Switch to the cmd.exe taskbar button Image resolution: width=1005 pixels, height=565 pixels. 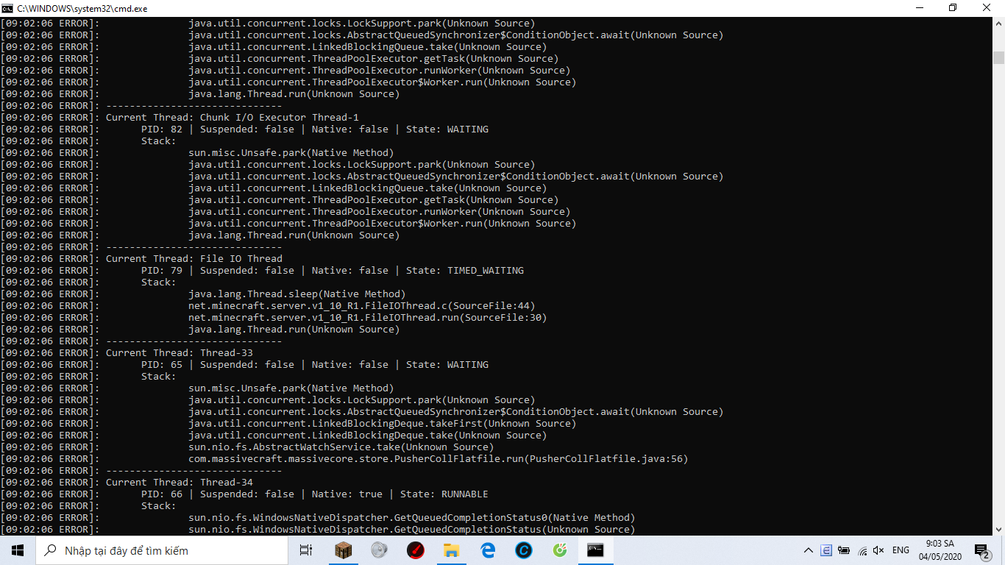[x=596, y=550]
